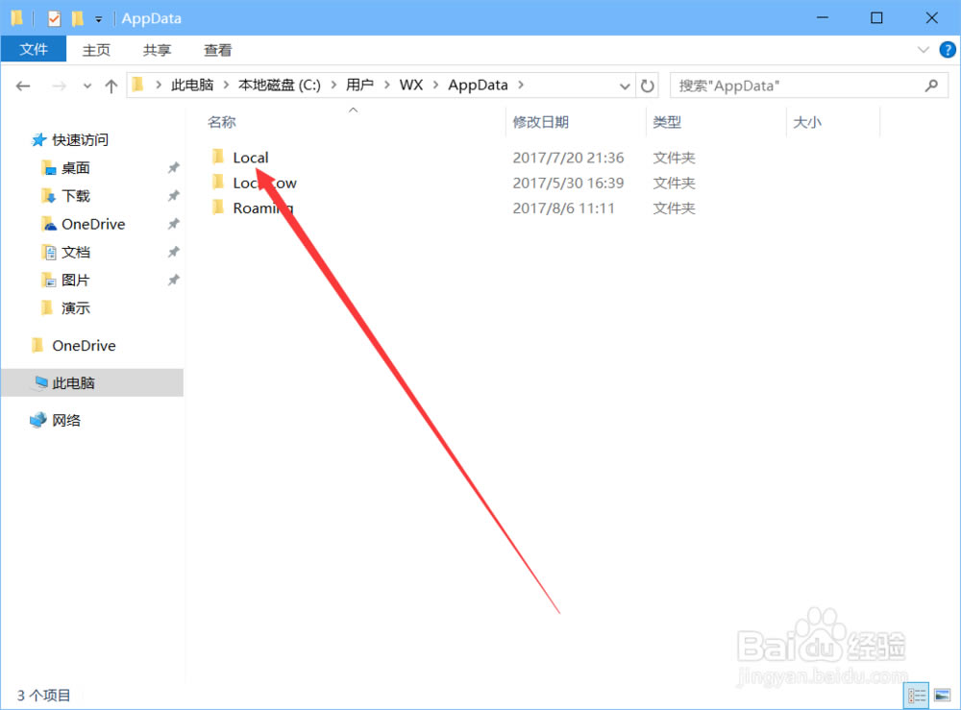The height and width of the screenshot is (710, 961).
Task: Switch to the 主页 ribbon tab
Action: tap(96, 50)
